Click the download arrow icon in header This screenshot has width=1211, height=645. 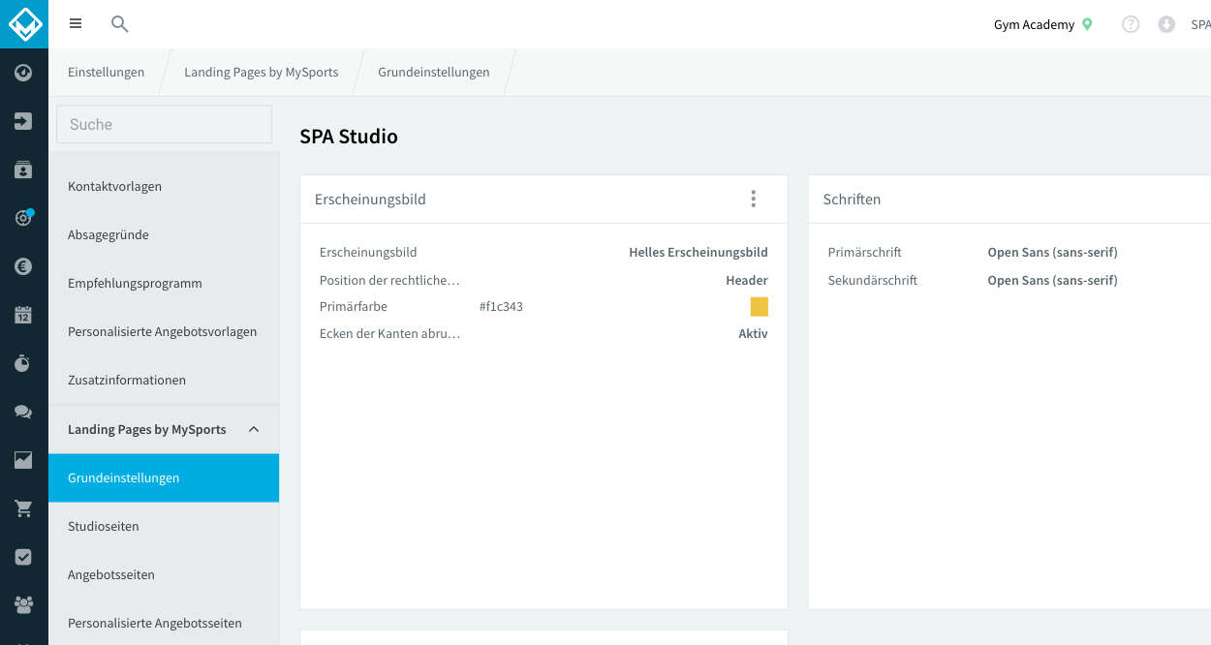[1166, 24]
